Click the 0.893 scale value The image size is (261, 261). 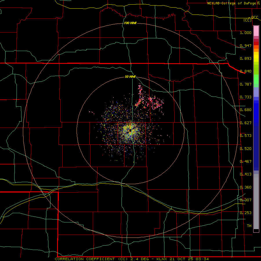click(x=246, y=58)
